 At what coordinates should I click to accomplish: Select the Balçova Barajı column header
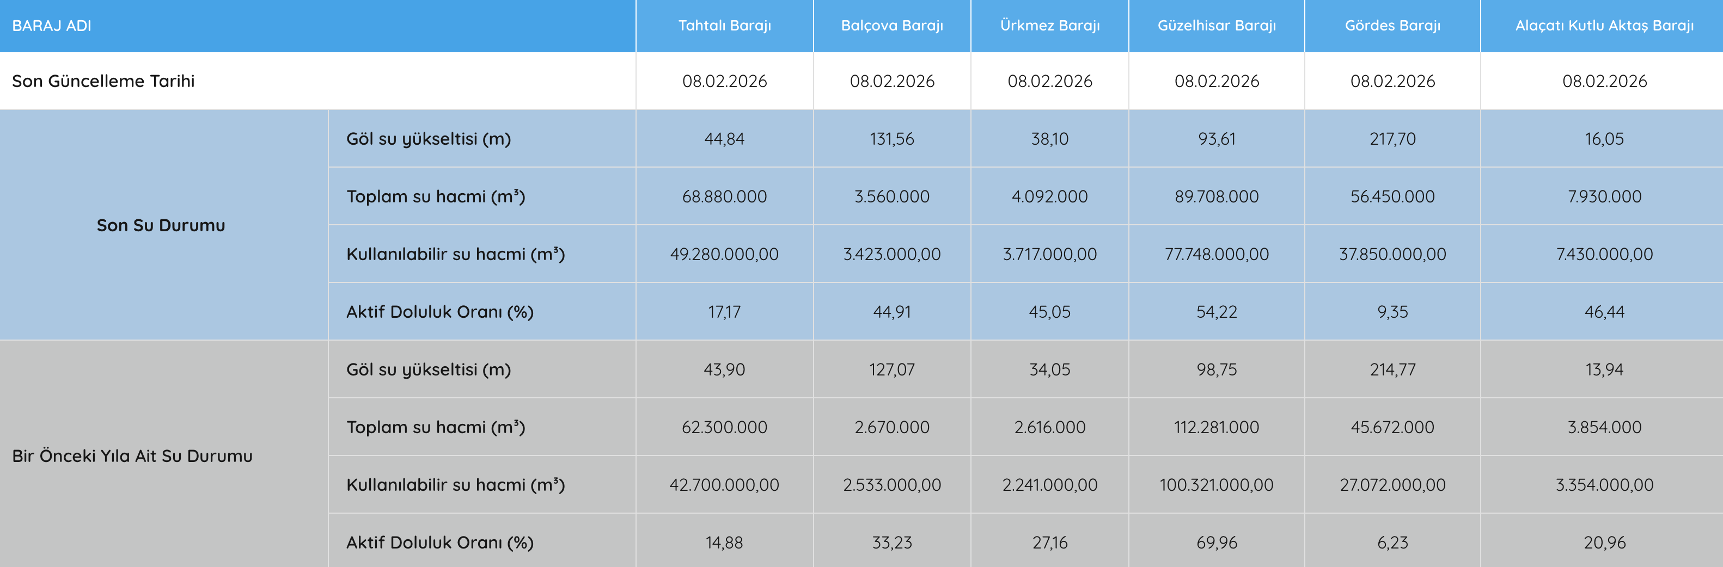pyautogui.click(x=891, y=26)
